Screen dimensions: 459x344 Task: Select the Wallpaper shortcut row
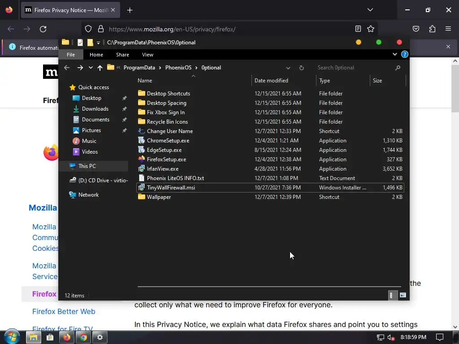[x=270, y=197]
